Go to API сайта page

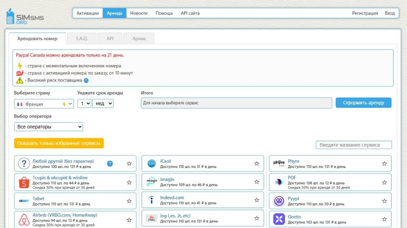(190, 13)
